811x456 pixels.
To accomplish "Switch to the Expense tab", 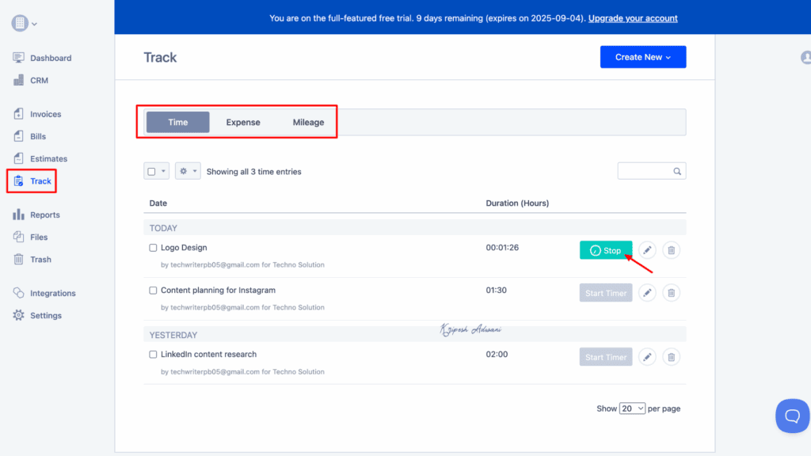I will click(242, 122).
